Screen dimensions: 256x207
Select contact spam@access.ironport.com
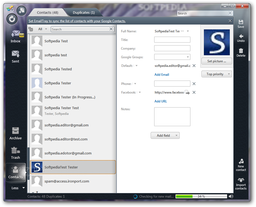pos(73,181)
